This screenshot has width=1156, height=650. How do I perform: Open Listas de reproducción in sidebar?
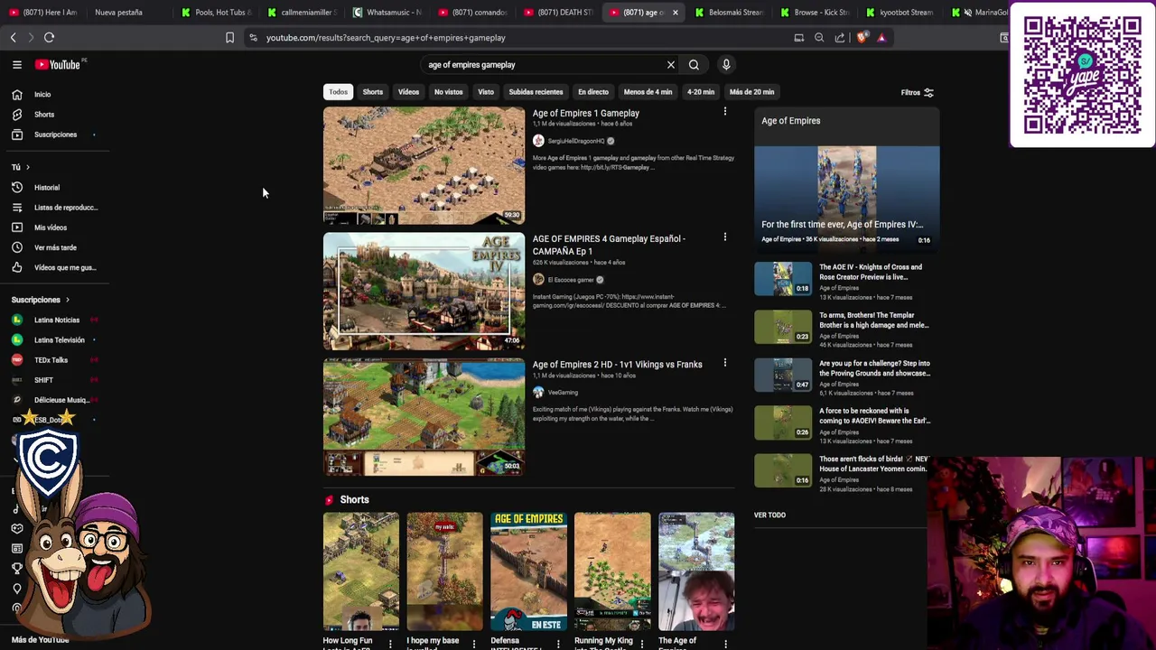click(65, 208)
